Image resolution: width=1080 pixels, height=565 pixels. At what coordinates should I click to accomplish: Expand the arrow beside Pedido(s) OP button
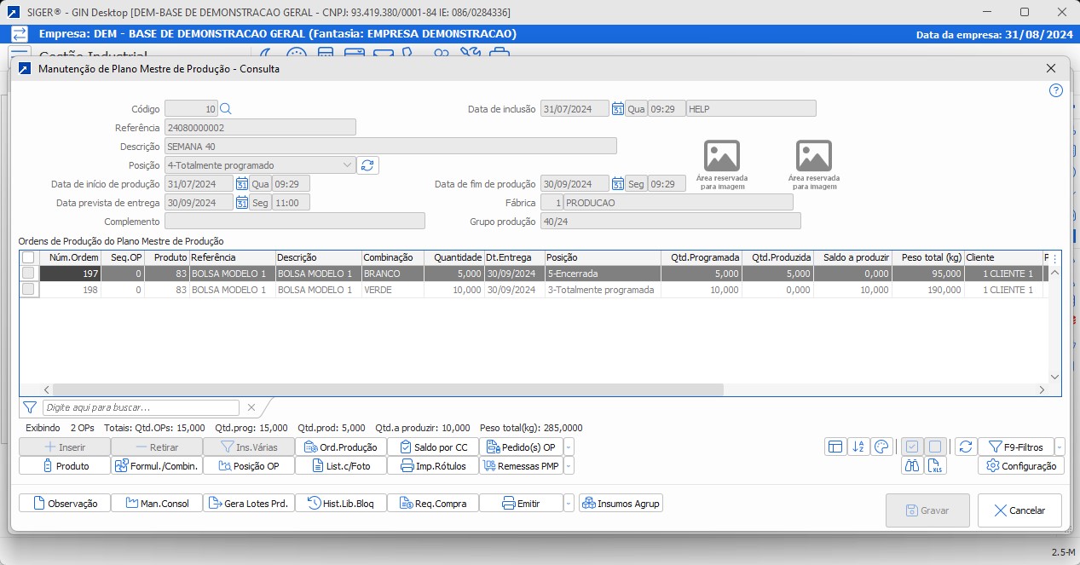[x=569, y=447]
